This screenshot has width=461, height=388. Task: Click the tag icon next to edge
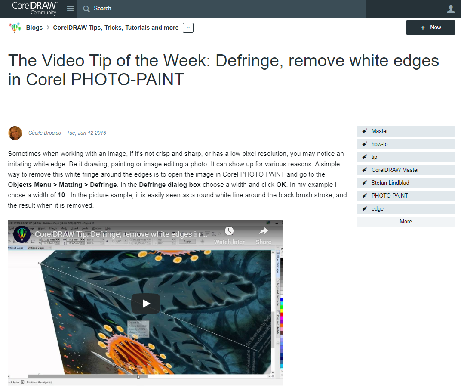point(365,209)
